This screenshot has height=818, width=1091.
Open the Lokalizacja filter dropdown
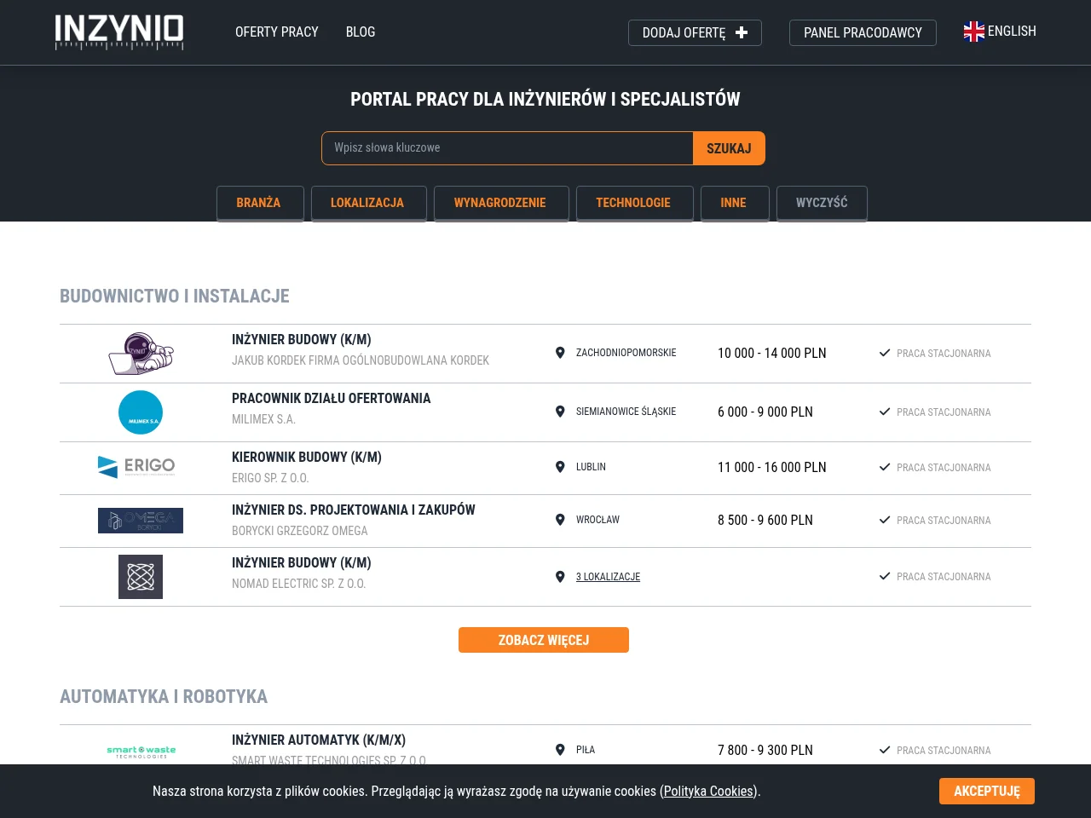pyautogui.click(x=368, y=203)
